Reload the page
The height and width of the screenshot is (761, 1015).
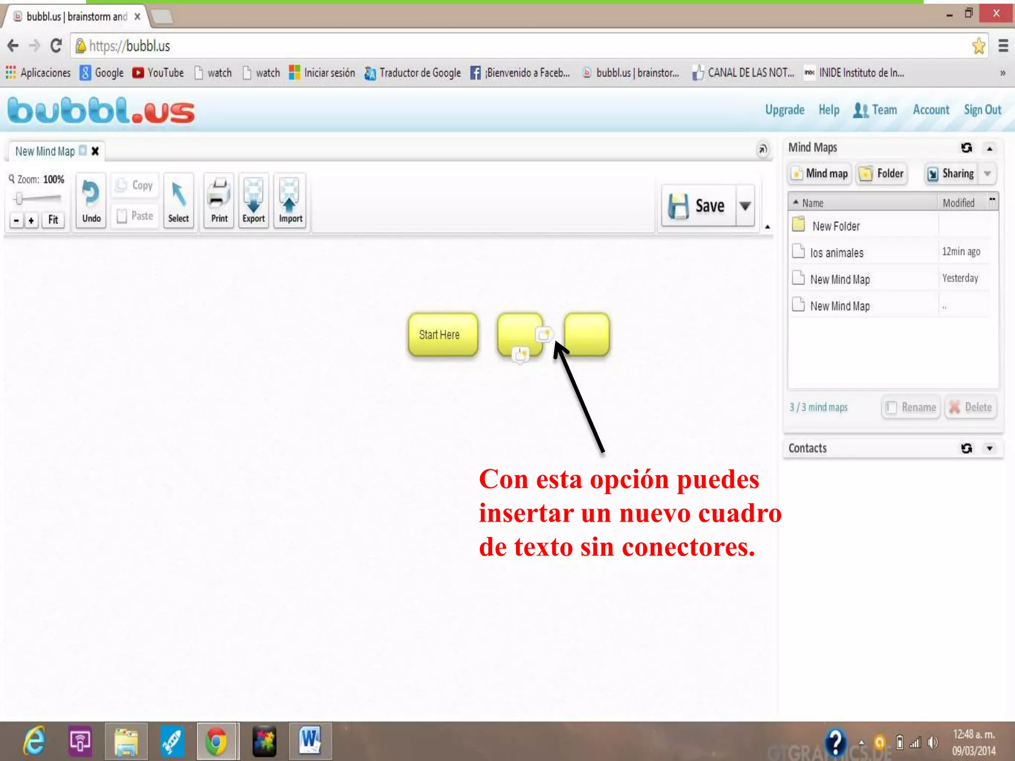coord(56,46)
